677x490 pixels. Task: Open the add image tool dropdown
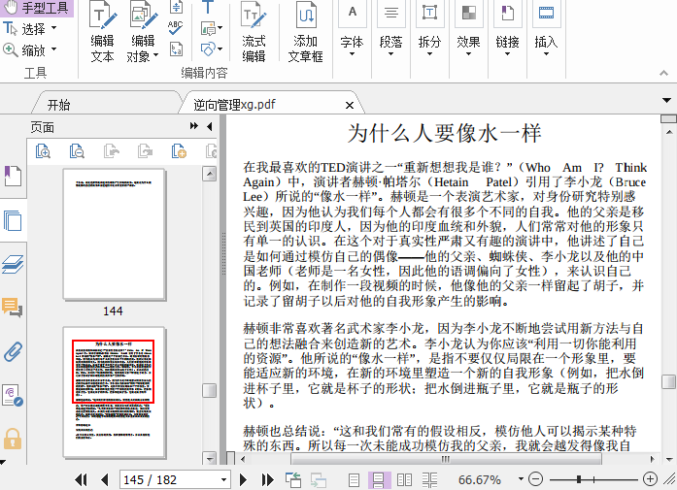[x=220, y=28]
